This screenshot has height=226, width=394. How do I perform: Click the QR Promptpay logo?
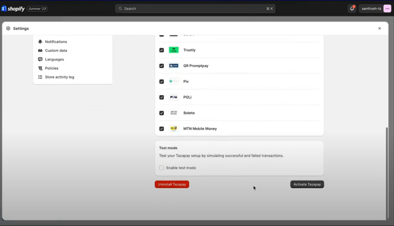point(174,66)
